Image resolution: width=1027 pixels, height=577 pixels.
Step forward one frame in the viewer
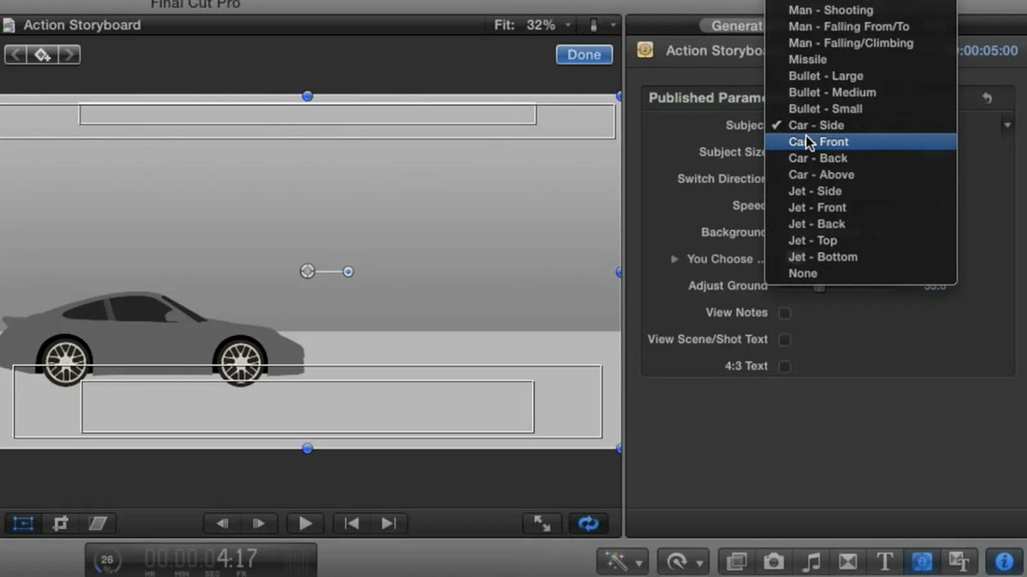[259, 523]
